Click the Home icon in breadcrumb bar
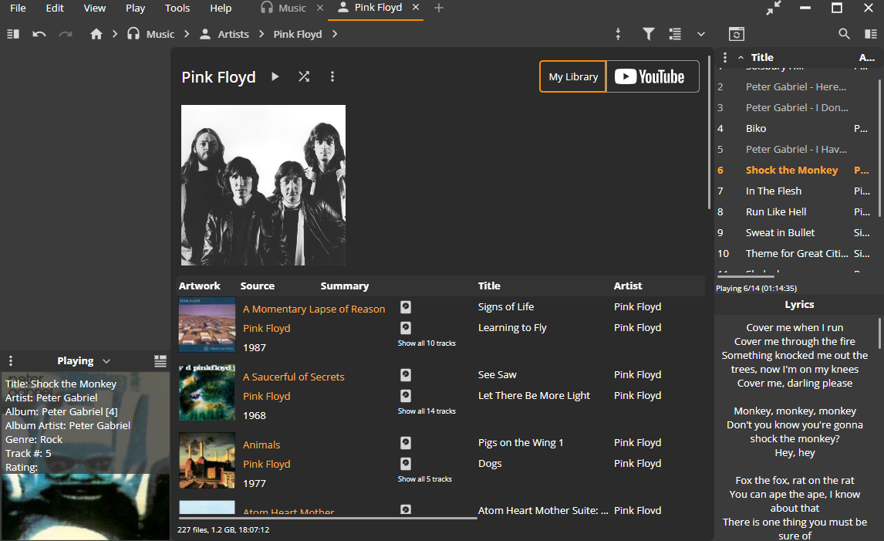 point(96,34)
